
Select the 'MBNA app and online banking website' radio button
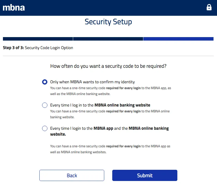pyautogui.click(x=45, y=128)
